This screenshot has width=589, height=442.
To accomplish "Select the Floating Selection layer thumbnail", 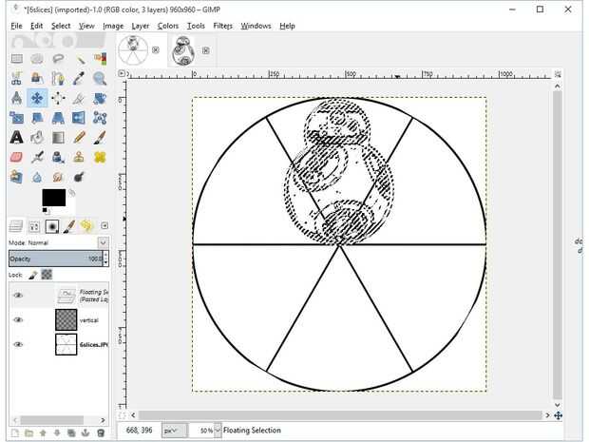I will 66,296.
